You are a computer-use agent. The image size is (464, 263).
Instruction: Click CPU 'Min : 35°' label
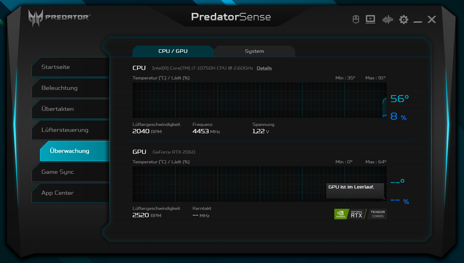(345, 78)
